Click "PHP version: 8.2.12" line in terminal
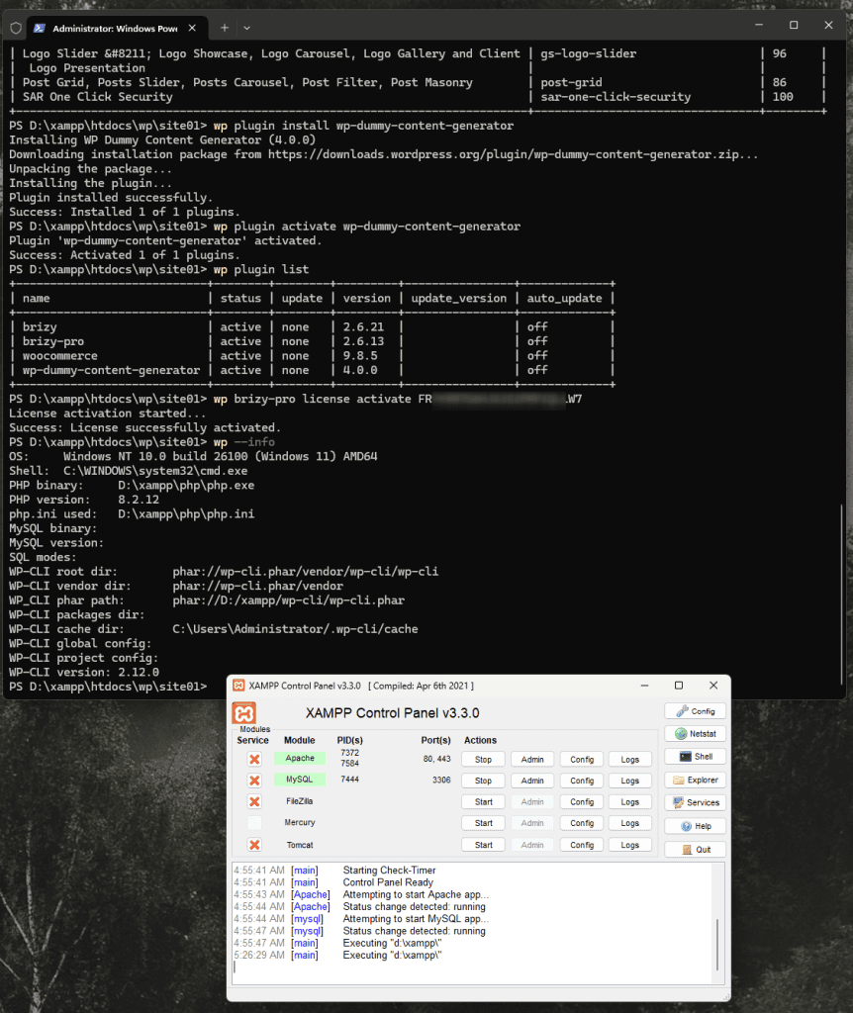Screen dimensions: 853x1013 pyautogui.click(x=84, y=500)
